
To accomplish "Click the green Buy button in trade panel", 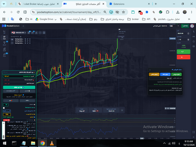I will pos(183,52).
